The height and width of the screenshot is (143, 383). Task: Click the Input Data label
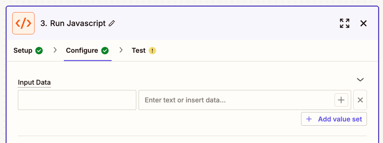(x=35, y=83)
